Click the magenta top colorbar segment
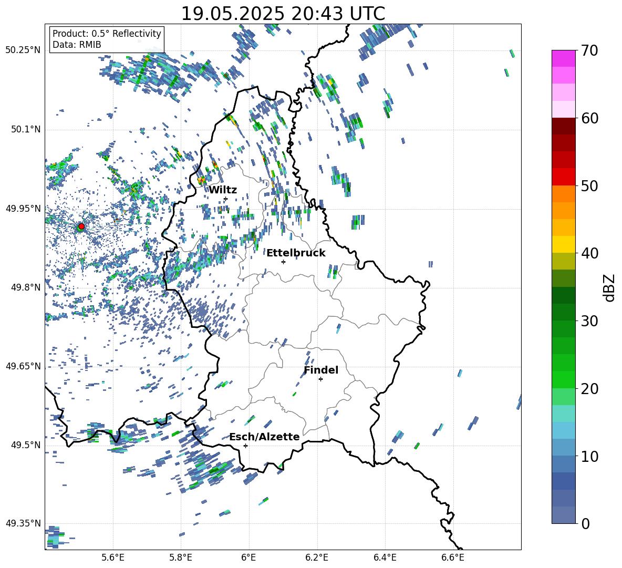This screenshot has height=568, width=622. tap(564, 58)
